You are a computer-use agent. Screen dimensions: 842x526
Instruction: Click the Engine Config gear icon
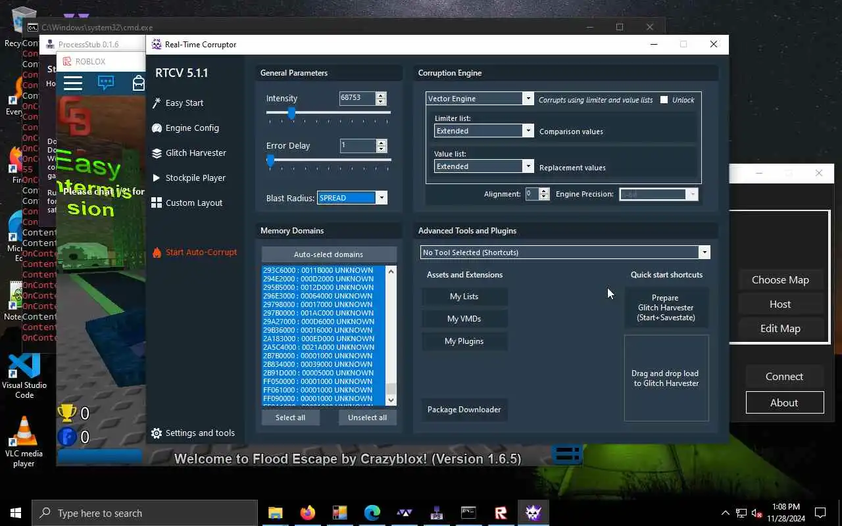157,128
